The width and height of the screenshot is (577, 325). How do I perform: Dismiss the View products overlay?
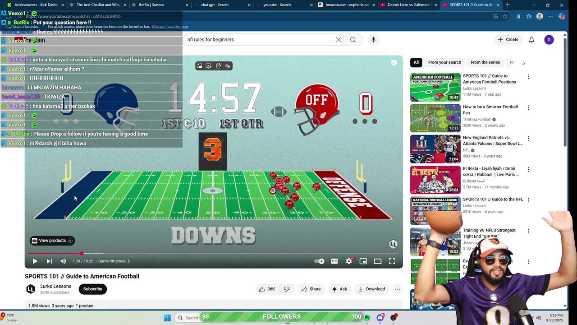70,241
